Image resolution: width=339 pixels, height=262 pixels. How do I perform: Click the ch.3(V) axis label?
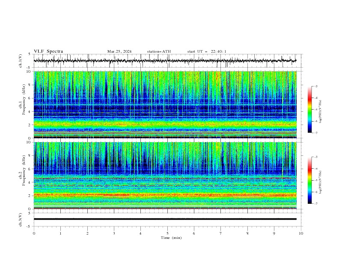[x=21, y=220]
